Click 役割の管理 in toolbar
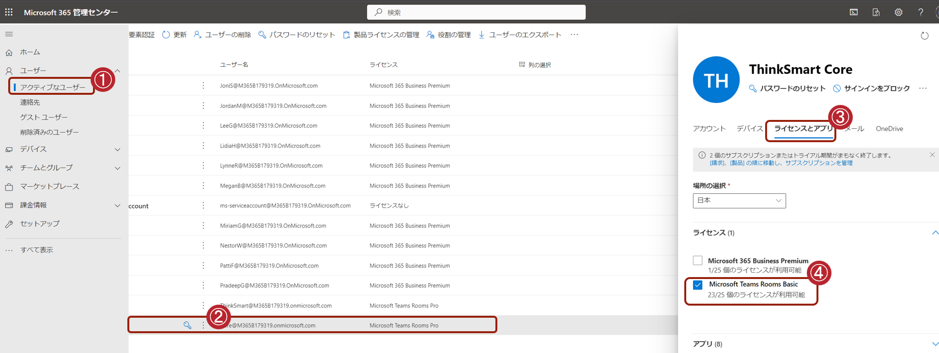The width and height of the screenshot is (939, 353). click(x=449, y=35)
